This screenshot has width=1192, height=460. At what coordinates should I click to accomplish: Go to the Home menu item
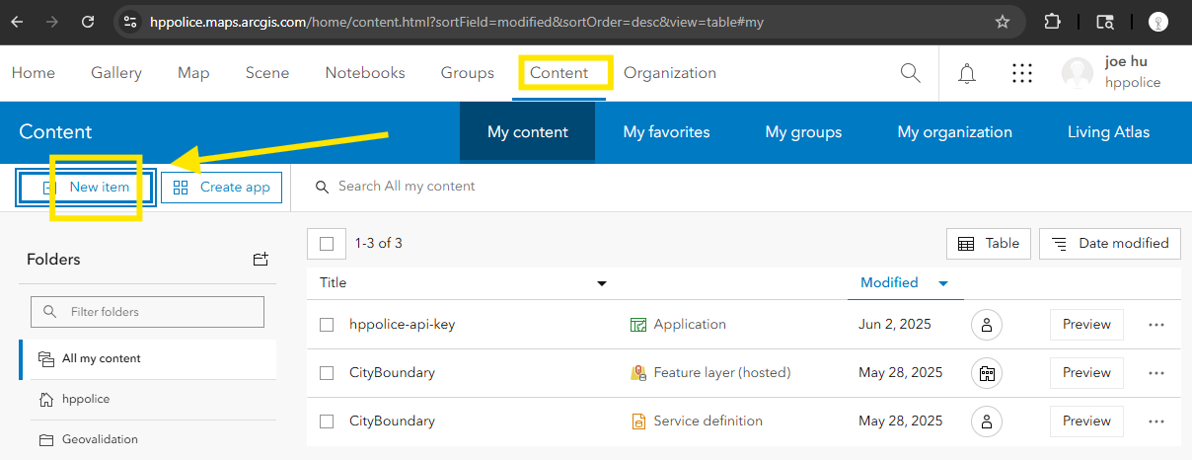tap(34, 73)
